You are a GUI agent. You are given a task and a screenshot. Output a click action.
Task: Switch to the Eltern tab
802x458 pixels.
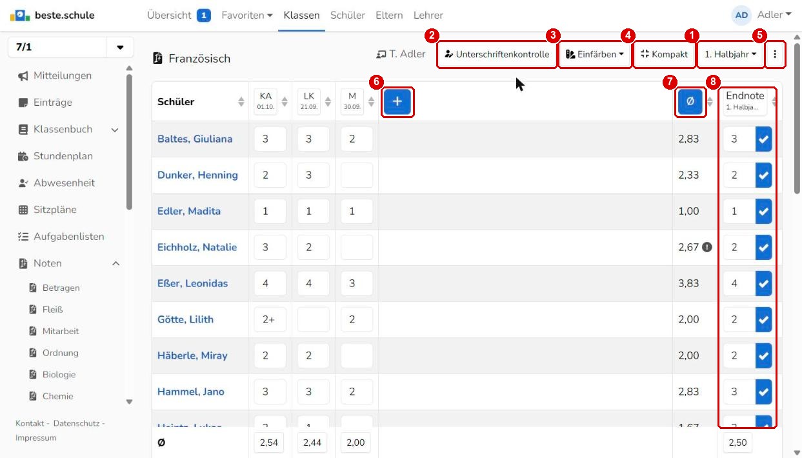pos(389,15)
